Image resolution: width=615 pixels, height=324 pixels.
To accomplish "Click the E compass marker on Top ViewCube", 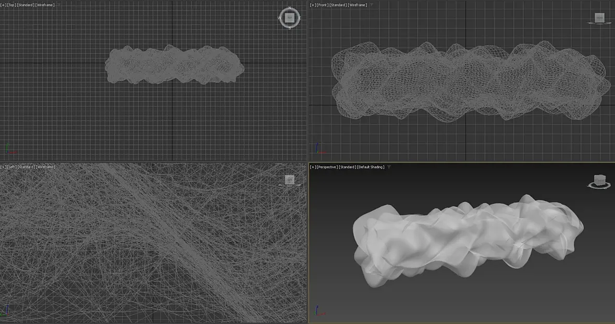I will [x=300, y=18].
